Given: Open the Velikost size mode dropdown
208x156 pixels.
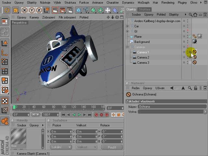Looking at the screenshot, I should 86,147.
